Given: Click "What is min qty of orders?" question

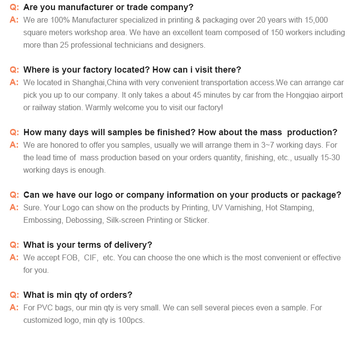Looking at the screenshot, I should 77,295.
